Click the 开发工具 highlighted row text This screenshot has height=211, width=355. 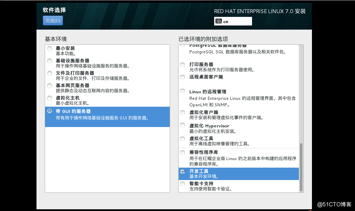[199, 171]
